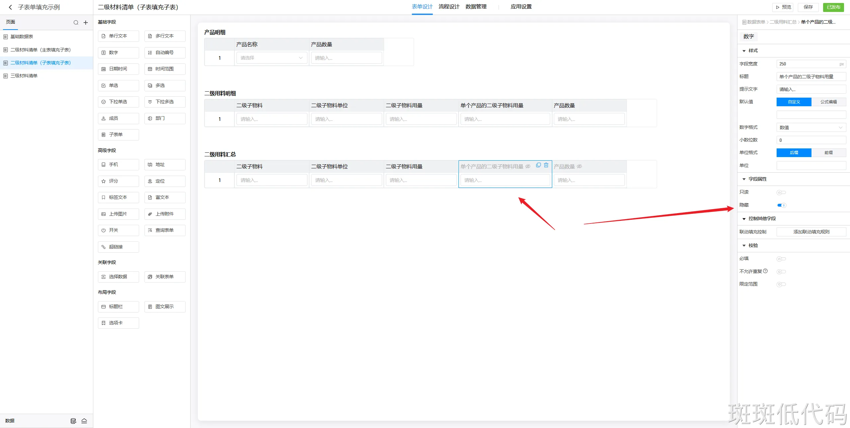Turn off the 隐藏 toggle
This screenshot has width=850, height=428.
point(781,205)
